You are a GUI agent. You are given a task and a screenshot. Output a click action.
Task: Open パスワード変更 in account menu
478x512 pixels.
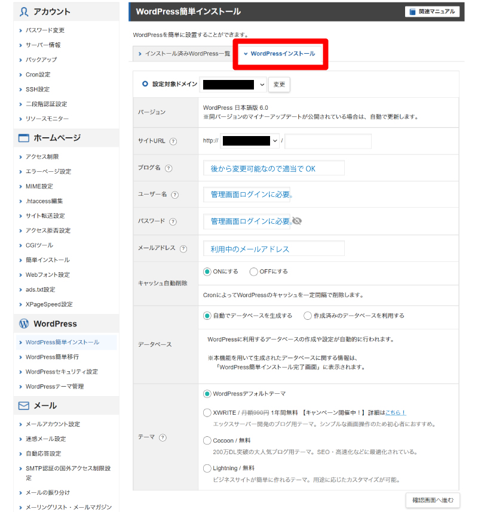(45, 30)
